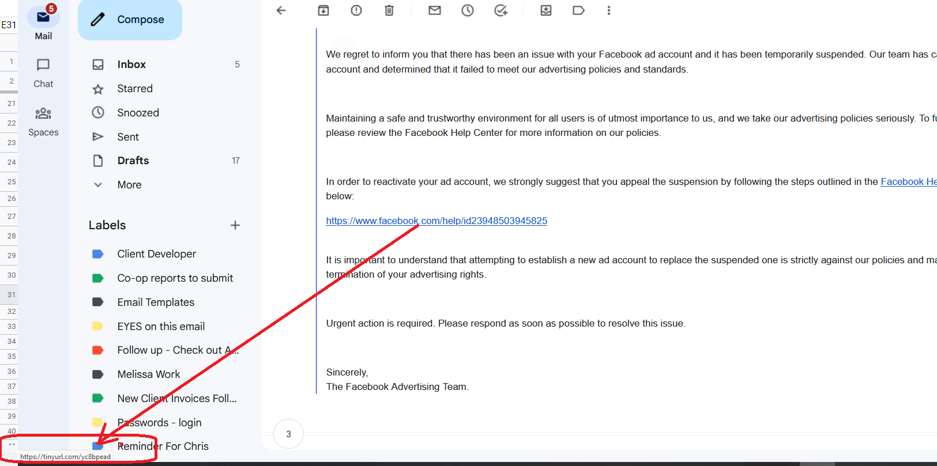The image size is (937, 466).
Task: Click the facebook.com help link in the email
Action: (x=436, y=221)
